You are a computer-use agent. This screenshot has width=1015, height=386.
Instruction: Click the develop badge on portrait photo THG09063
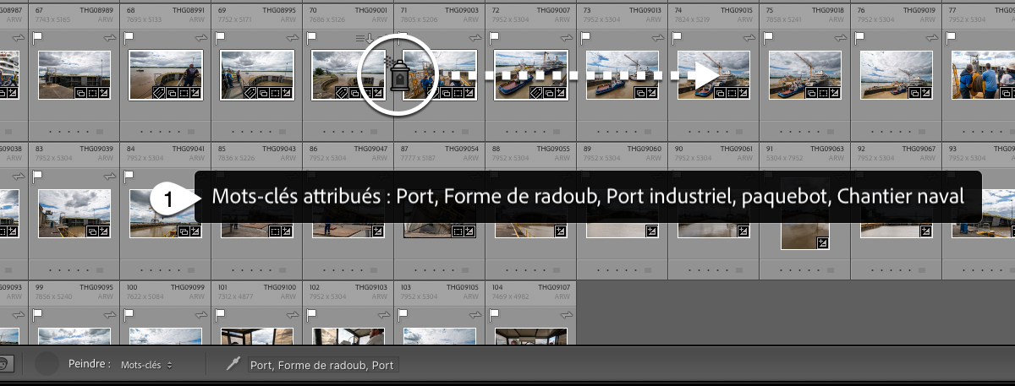[x=822, y=243]
